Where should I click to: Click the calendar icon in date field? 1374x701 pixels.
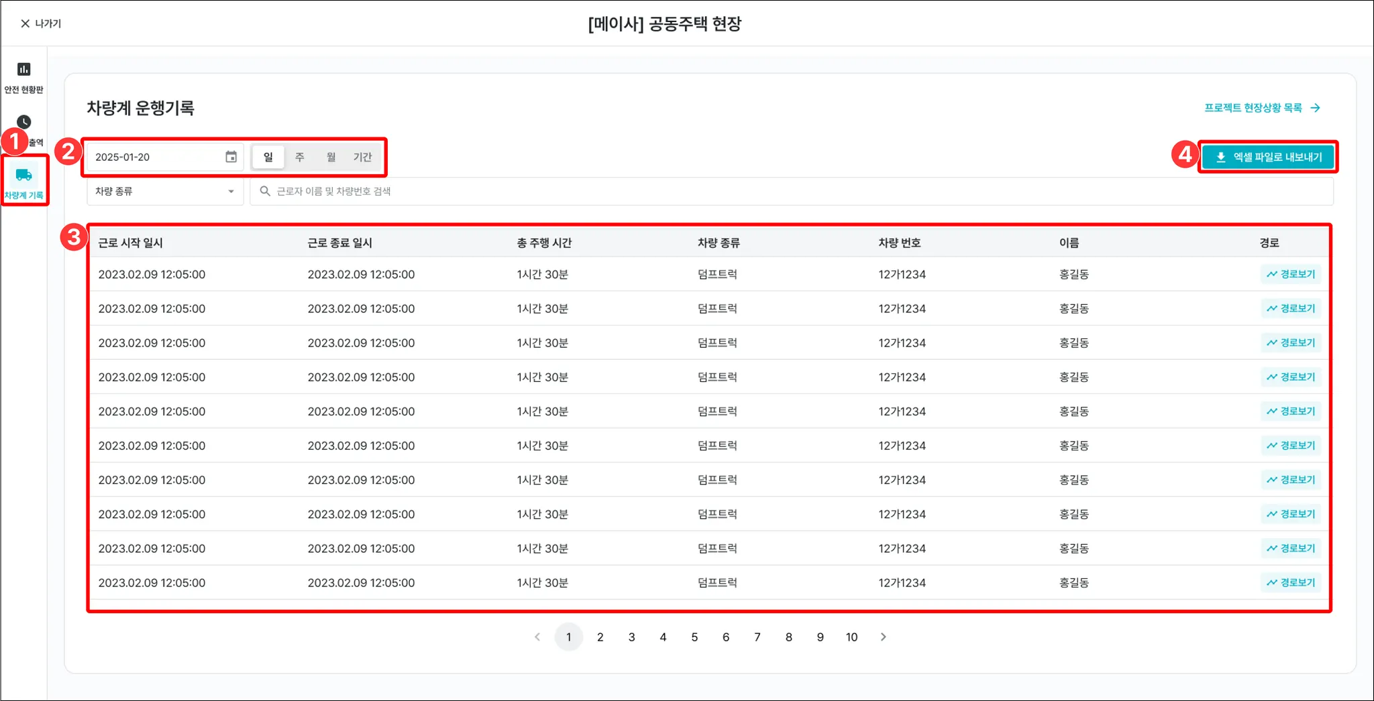click(231, 157)
